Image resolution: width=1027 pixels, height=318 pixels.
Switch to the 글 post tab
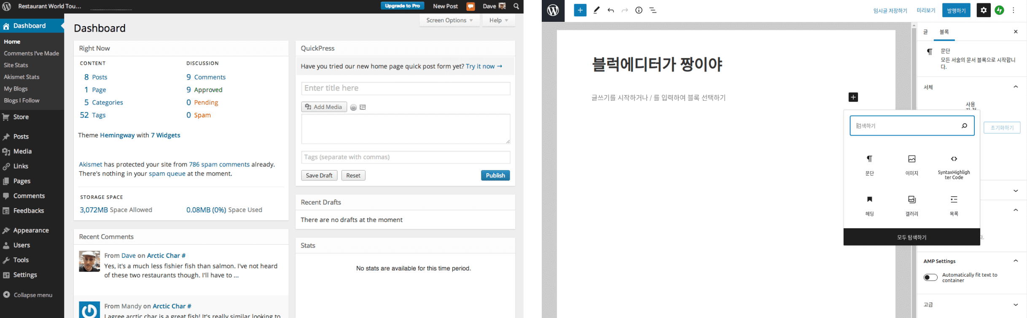point(925,32)
